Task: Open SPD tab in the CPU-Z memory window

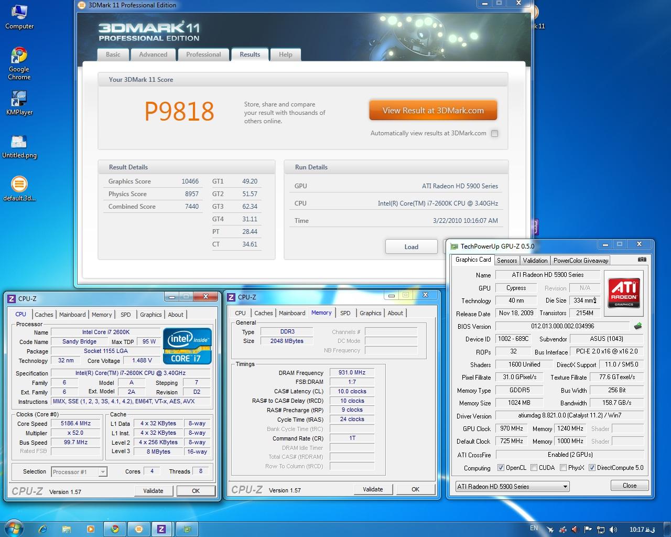Action: (345, 313)
